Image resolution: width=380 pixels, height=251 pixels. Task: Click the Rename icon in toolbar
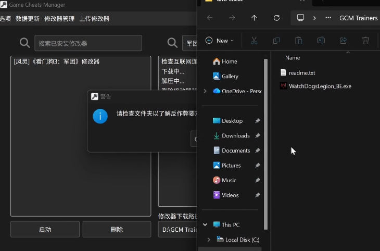(321, 41)
